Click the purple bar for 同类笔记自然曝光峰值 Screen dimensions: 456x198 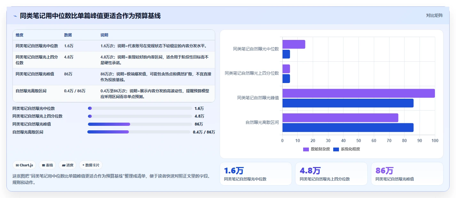pos(358,93)
